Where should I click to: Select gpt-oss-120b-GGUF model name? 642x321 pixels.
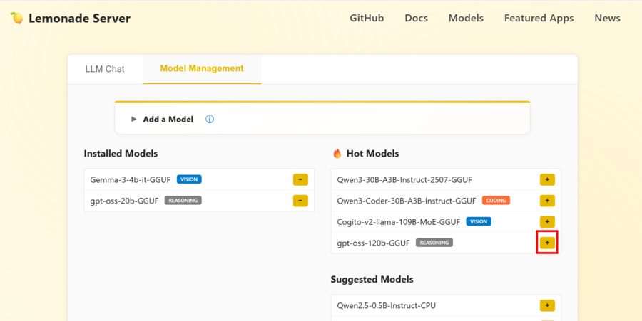(373, 243)
